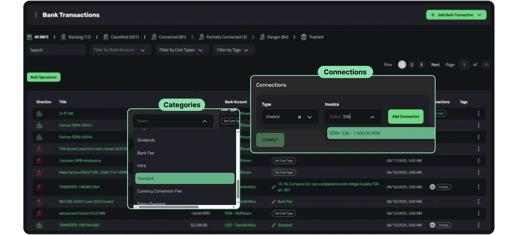Collapse the Invoice dropdown chevron

[x=372, y=117]
